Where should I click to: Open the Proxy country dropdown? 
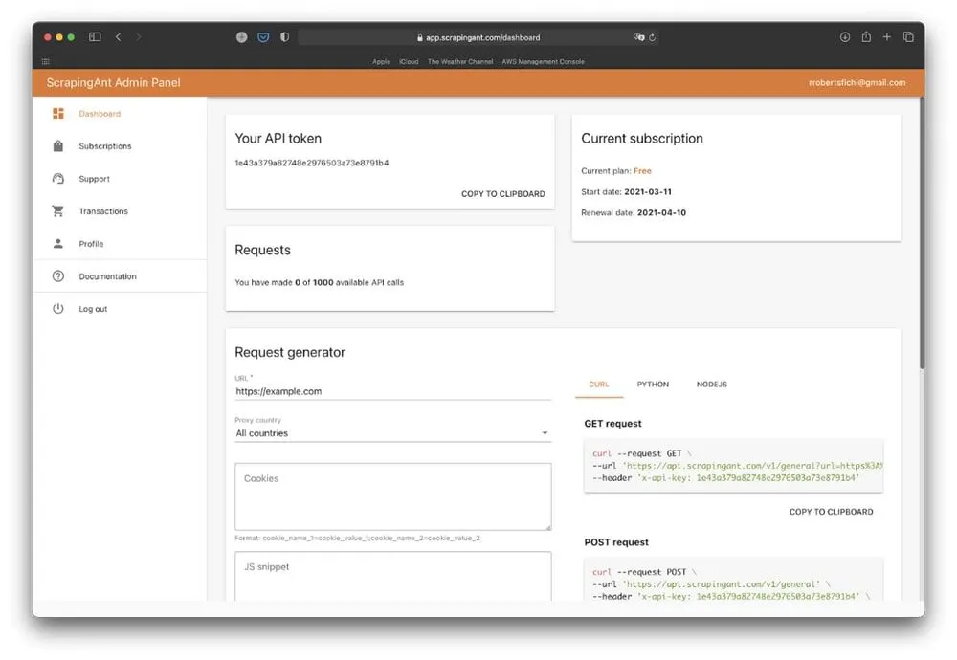pyautogui.click(x=393, y=433)
